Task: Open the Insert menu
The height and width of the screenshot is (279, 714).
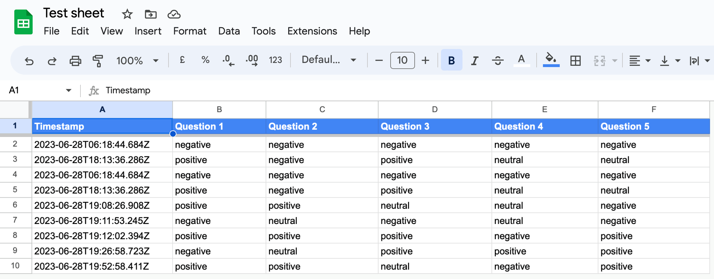Action: (148, 31)
